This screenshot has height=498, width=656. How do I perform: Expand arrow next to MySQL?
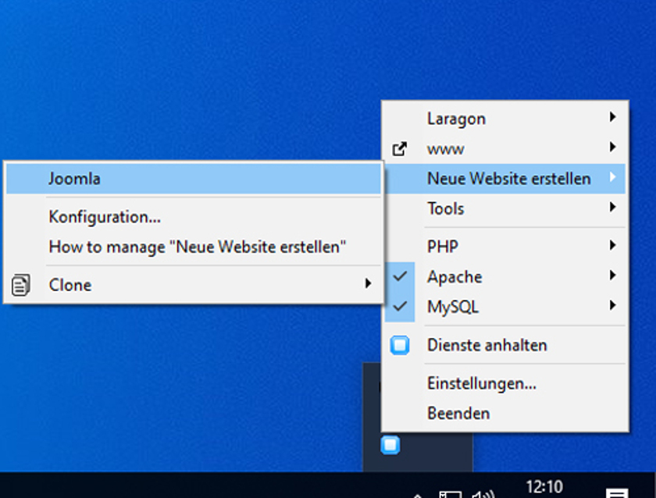click(612, 305)
